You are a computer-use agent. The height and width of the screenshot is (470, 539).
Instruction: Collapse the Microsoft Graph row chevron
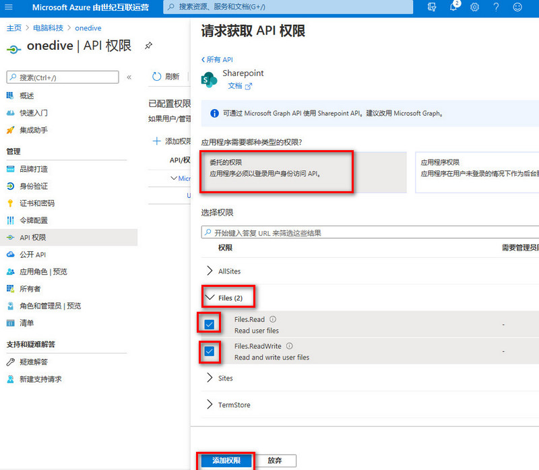coord(174,178)
